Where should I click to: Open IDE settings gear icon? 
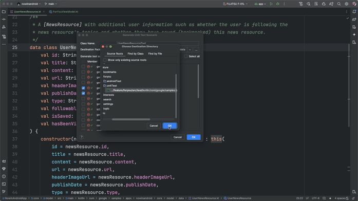347,4
